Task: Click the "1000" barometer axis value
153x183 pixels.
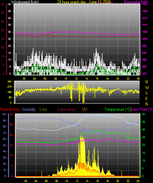Action: pos(145,39)
